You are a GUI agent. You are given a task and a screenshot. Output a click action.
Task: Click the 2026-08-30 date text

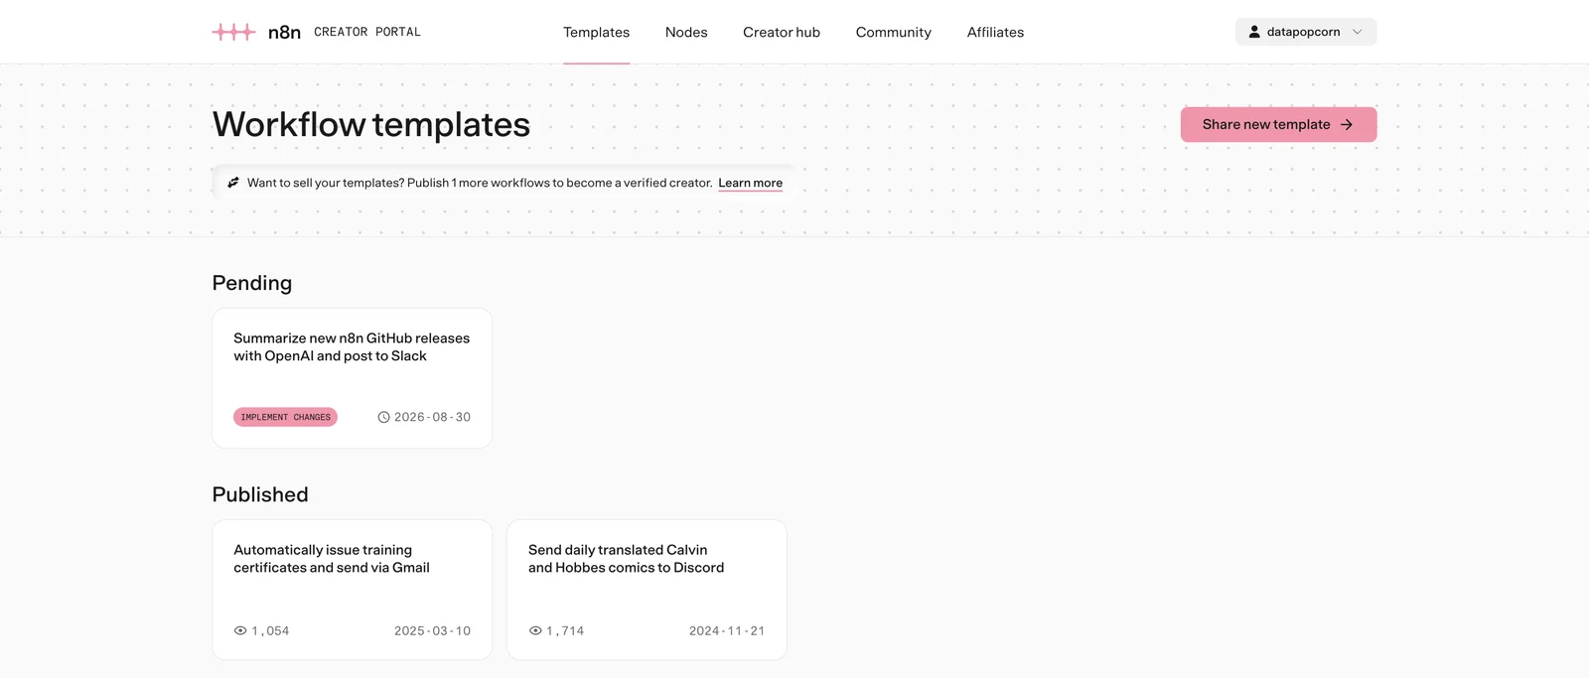(432, 417)
